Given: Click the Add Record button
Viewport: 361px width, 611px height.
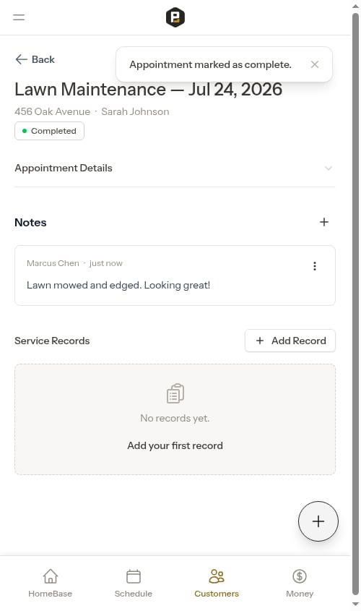Looking at the screenshot, I should (x=290, y=341).
